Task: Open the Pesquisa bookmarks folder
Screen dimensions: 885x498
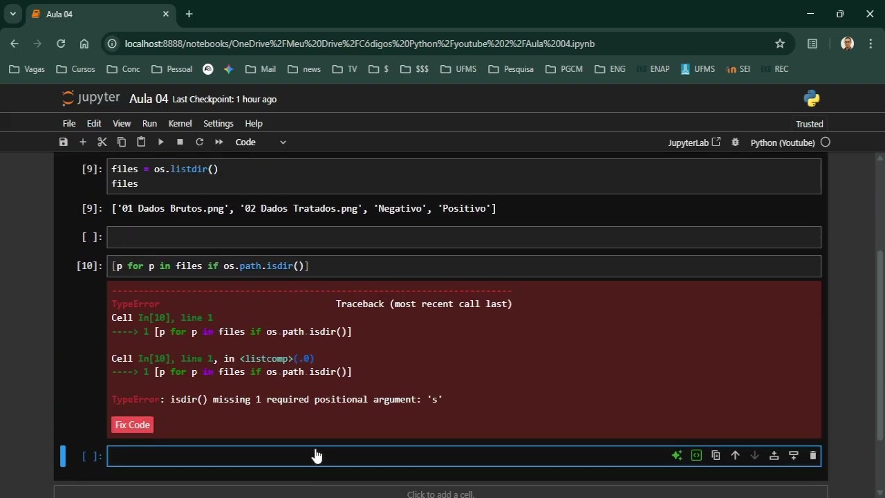Action: tap(511, 69)
